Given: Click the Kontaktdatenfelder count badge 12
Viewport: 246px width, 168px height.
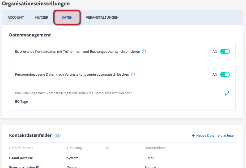Looking at the screenshot, I should pyautogui.click(x=57, y=136).
